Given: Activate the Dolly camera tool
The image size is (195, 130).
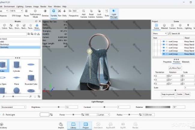Looking at the screenshot, I should 64,13.
